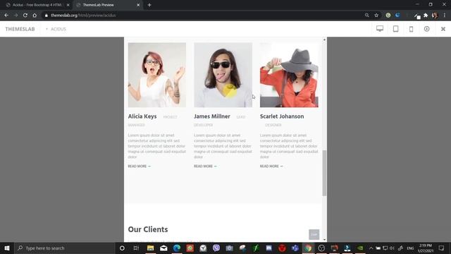Click the green circular extension icon
The height and width of the screenshot is (254, 451).
point(388,16)
